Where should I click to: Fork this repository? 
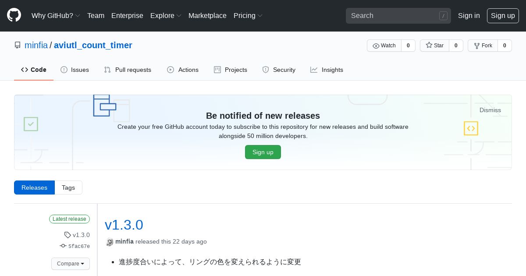coord(483,46)
